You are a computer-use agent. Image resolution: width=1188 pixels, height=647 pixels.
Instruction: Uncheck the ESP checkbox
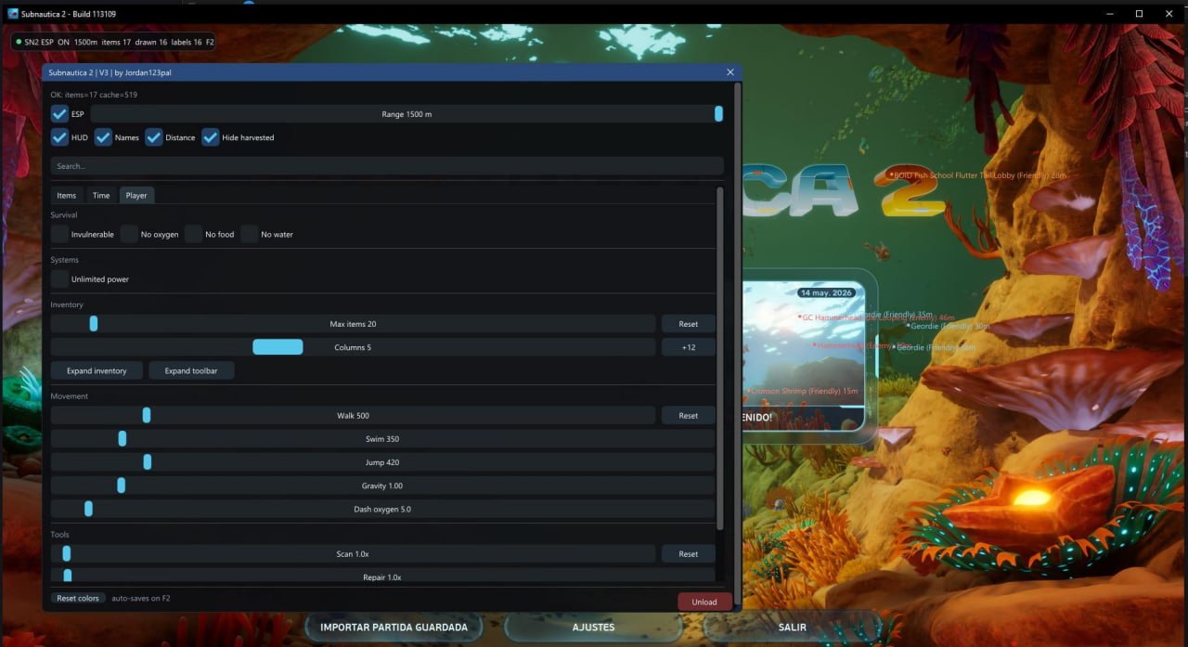tap(59, 114)
